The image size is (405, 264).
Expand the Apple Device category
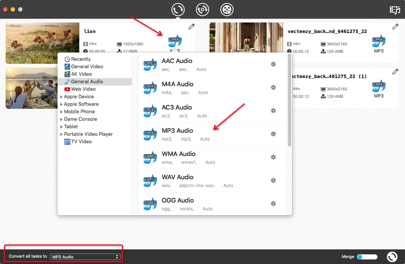click(62, 97)
